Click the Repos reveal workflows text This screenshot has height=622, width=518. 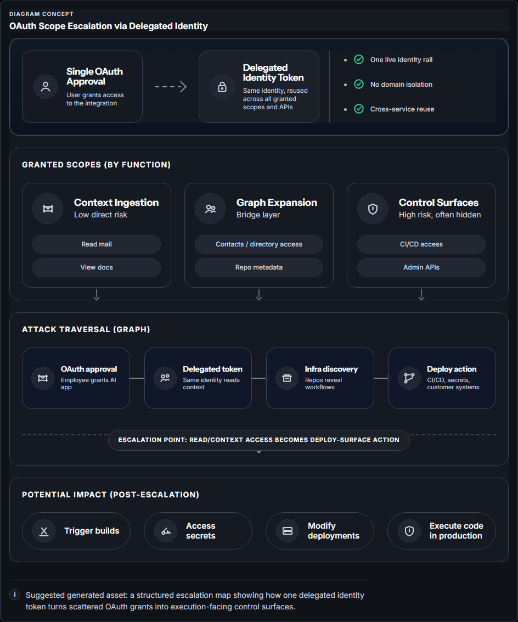[x=323, y=384]
